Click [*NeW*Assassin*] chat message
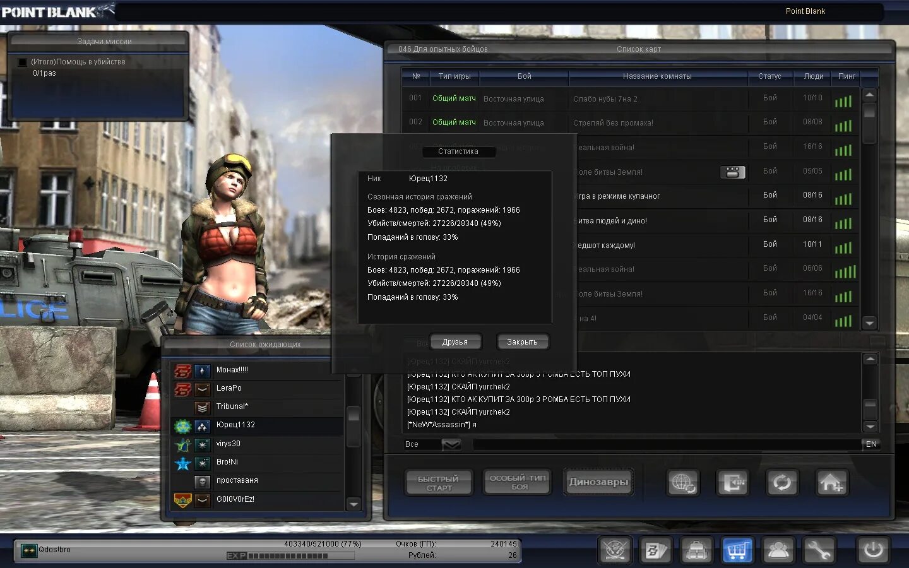The width and height of the screenshot is (909, 568). click(442, 425)
